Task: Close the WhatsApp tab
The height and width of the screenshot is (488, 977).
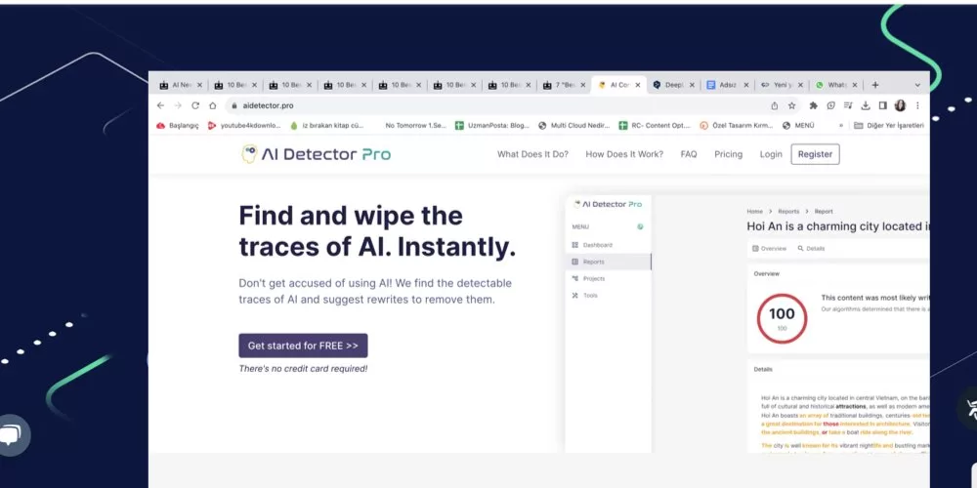Action: (855, 85)
